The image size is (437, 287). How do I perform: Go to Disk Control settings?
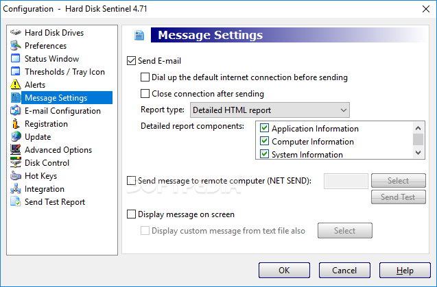(47, 163)
